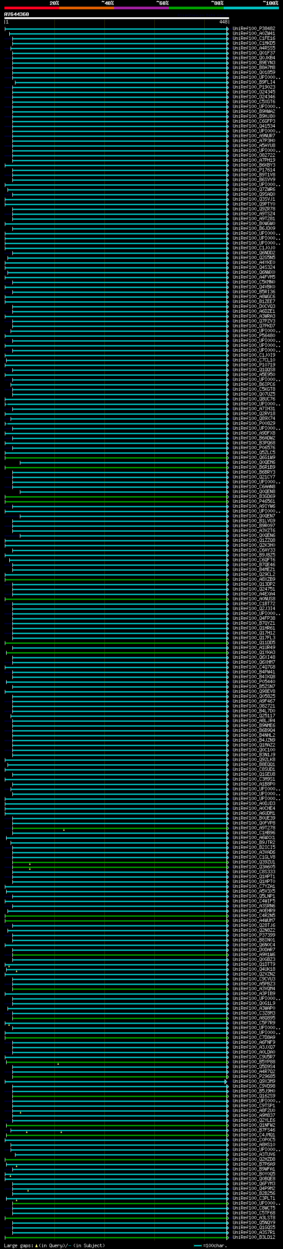
Task: Select hit UniRef100_O82722
Action: (x=254, y=155)
